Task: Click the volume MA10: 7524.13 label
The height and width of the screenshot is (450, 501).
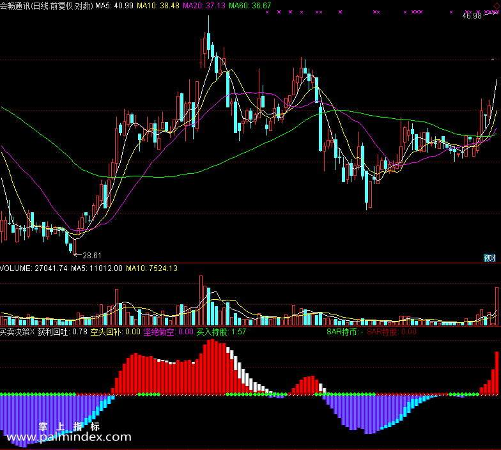Action: tap(151, 268)
